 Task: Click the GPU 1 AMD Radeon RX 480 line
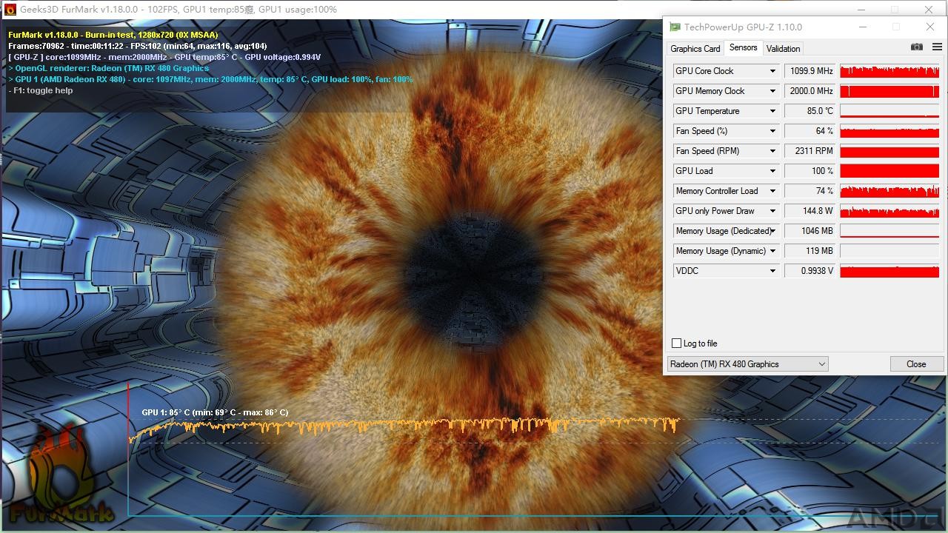(x=210, y=79)
